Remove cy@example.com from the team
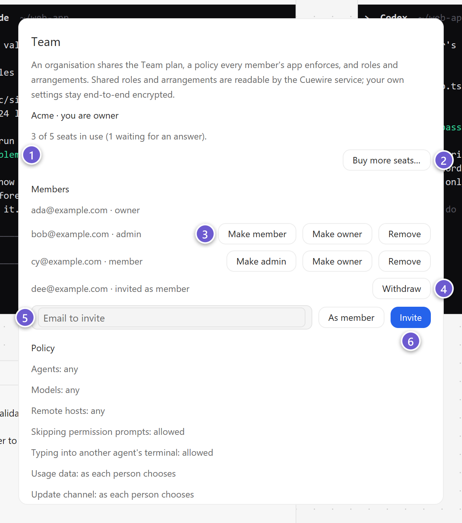Viewport: 462px width, 523px height. [x=405, y=261]
